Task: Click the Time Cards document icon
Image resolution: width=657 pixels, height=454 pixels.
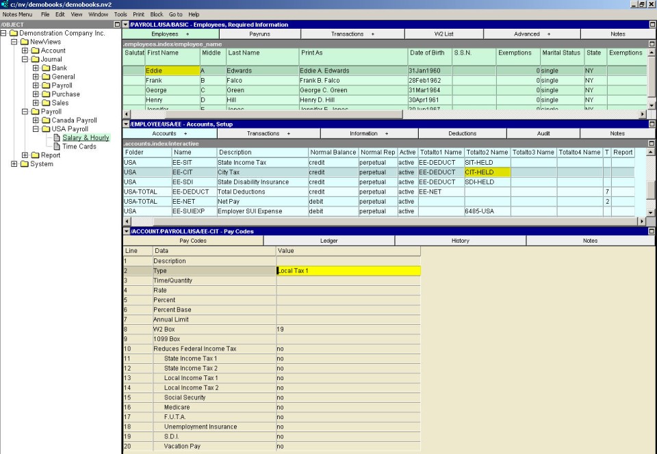Action: click(x=57, y=146)
